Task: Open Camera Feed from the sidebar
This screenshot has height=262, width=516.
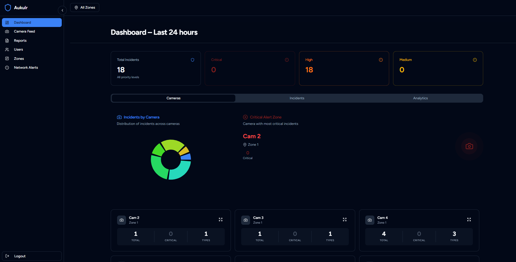Action: coord(24,31)
